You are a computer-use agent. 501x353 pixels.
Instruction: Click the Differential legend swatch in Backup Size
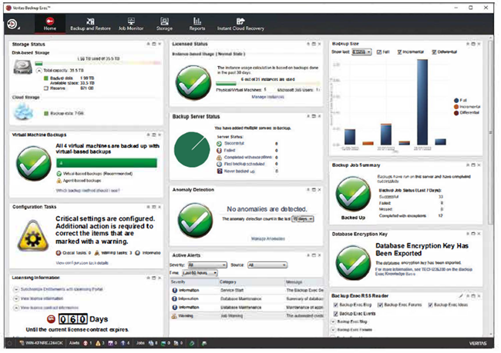(456, 113)
